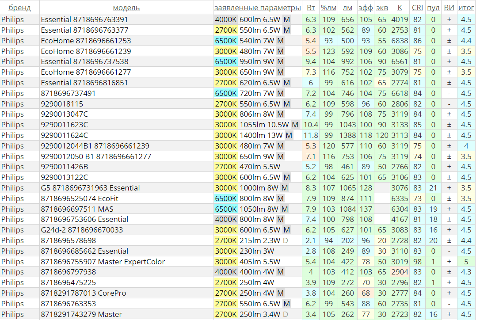480x320 pixels.
Task: Sort by модель column header
Action: coord(126,8)
